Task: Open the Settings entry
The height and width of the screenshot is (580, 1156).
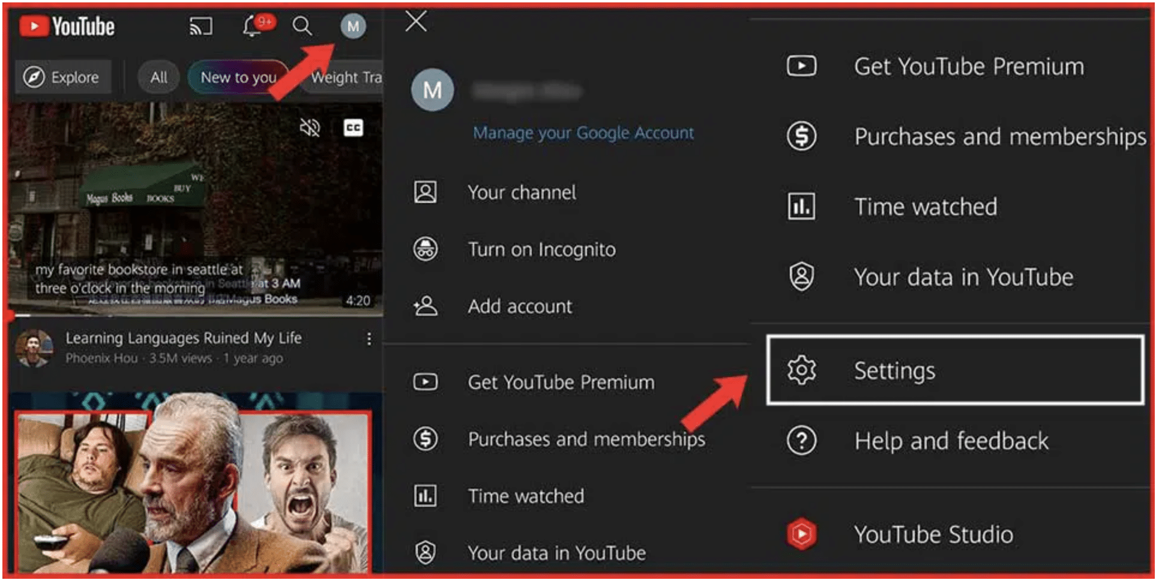Action: 955,370
